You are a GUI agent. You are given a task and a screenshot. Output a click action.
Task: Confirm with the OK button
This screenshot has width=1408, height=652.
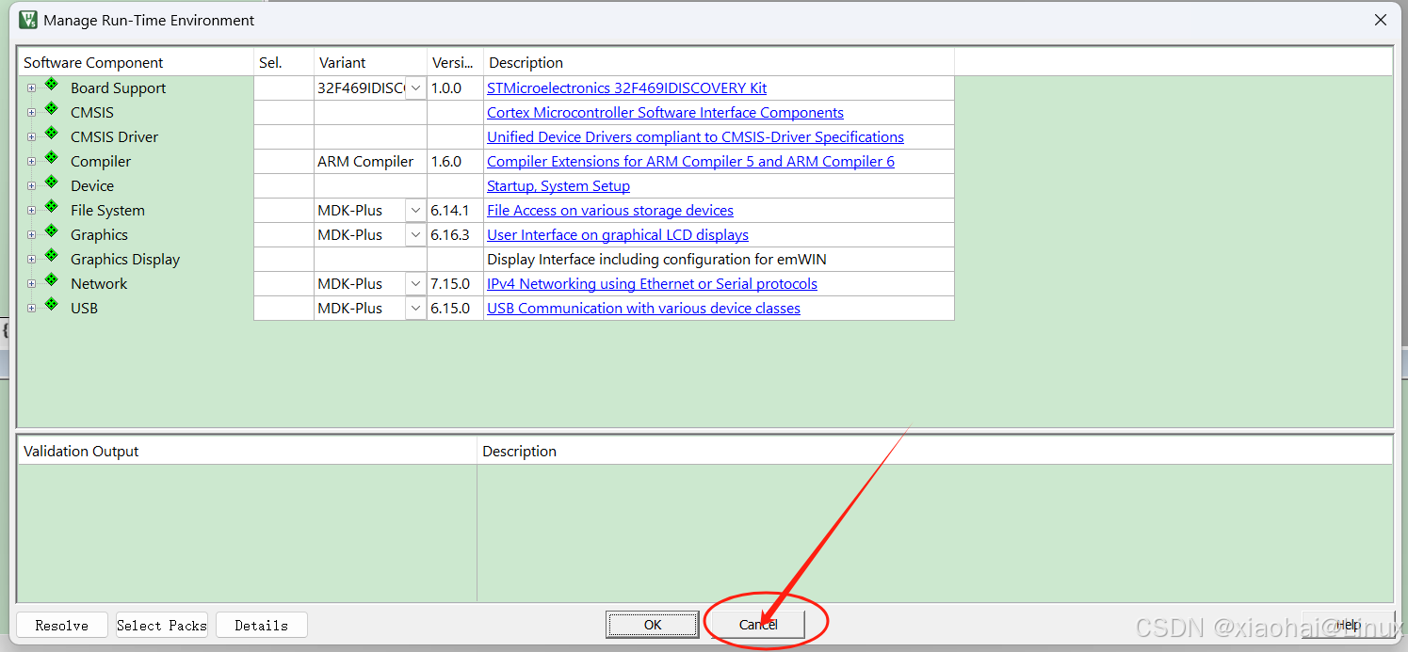(653, 625)
